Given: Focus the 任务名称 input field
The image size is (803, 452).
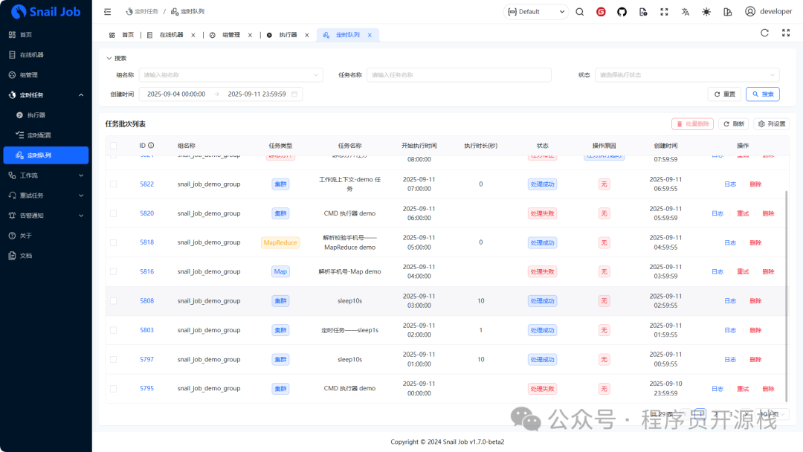Looking at the screenshot, I should point(459,75).
